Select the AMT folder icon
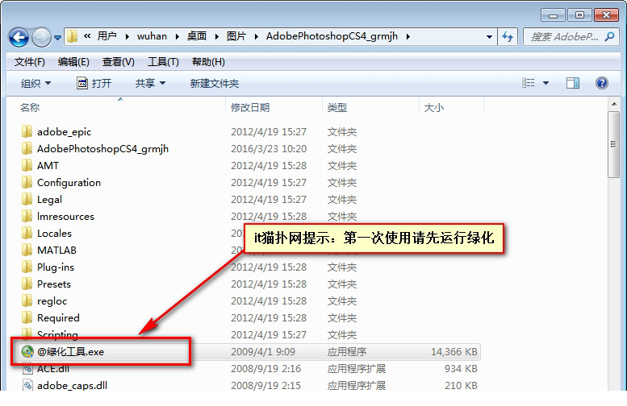This screenshot has width=627, height=406. (x=27, y=165)
